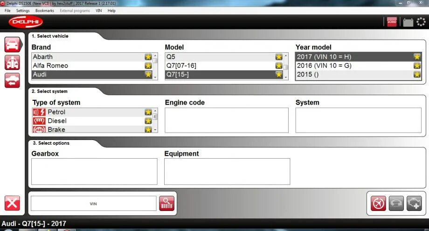The image size is (429, 231).
Task: Click the Diesel glow plug icon
Action: pyautogui.click(x=39, y=121)
